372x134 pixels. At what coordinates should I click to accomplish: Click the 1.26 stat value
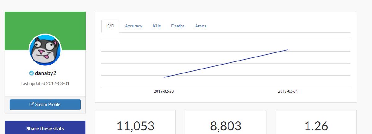[x=316, y=126]
